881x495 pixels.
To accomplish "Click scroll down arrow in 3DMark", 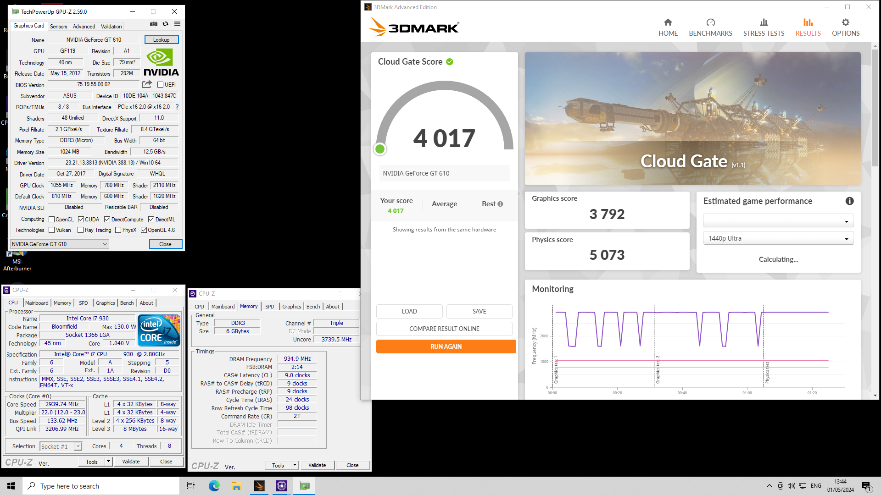I will coord(875,396).
